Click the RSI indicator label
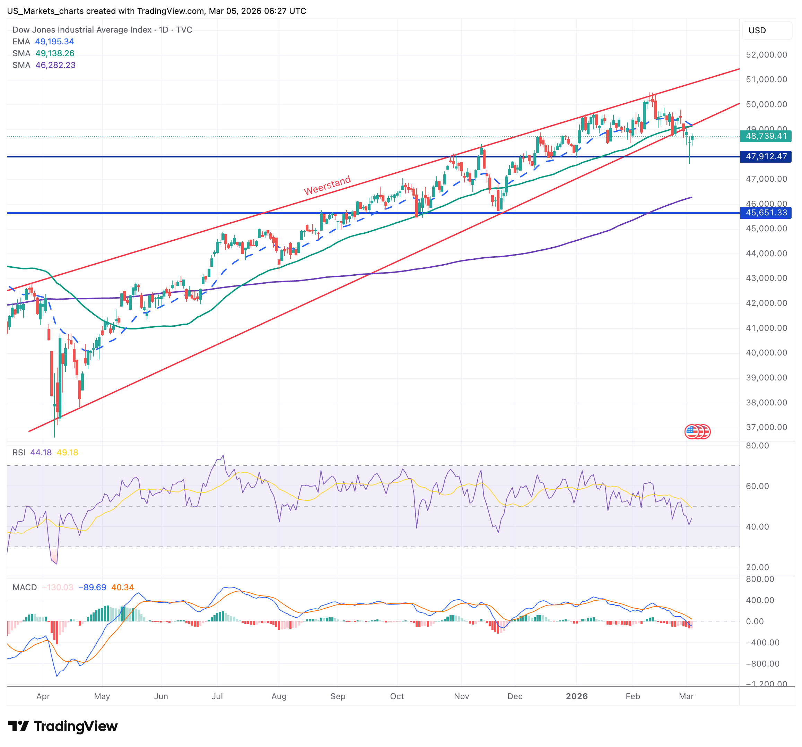 click(19, 453)
